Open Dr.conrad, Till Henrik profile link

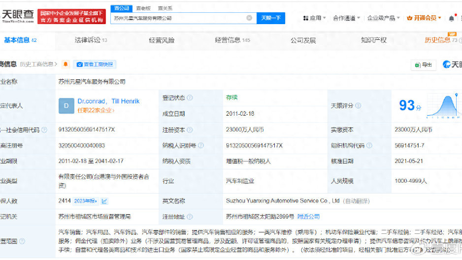tap(108, 101)
